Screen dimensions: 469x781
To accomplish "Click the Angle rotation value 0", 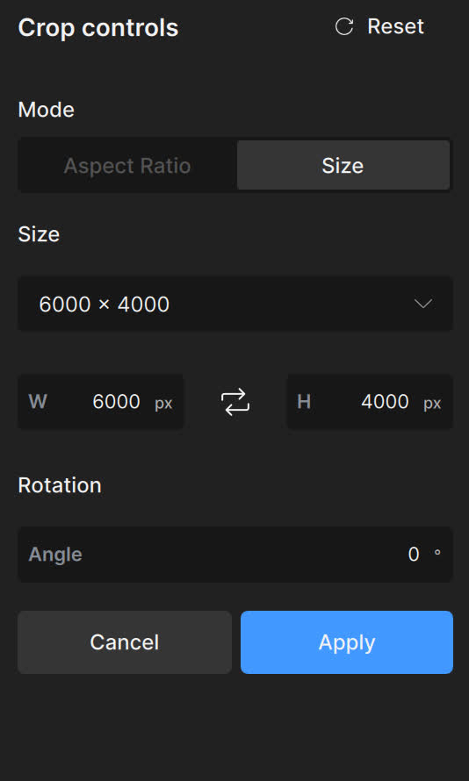I will pyautogui.click(x=414, y=555).
